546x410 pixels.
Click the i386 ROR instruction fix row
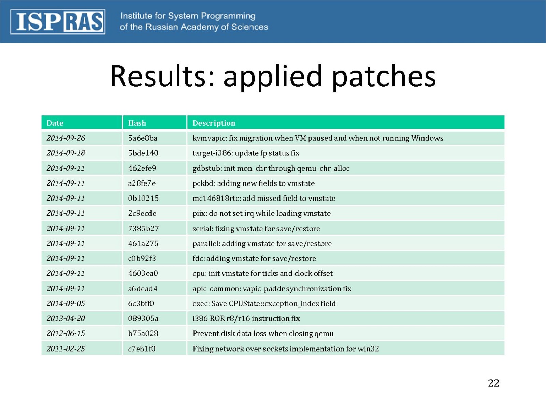point(246,318)
